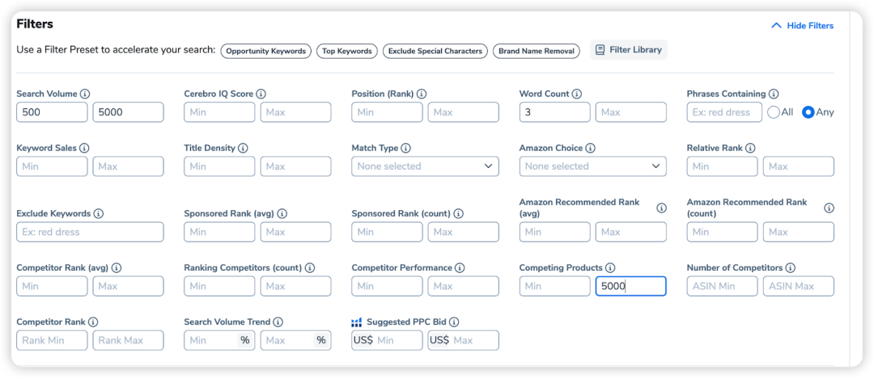
Task: Click the Suggested PPC Bid chart icon
Action: coord(357,322)
